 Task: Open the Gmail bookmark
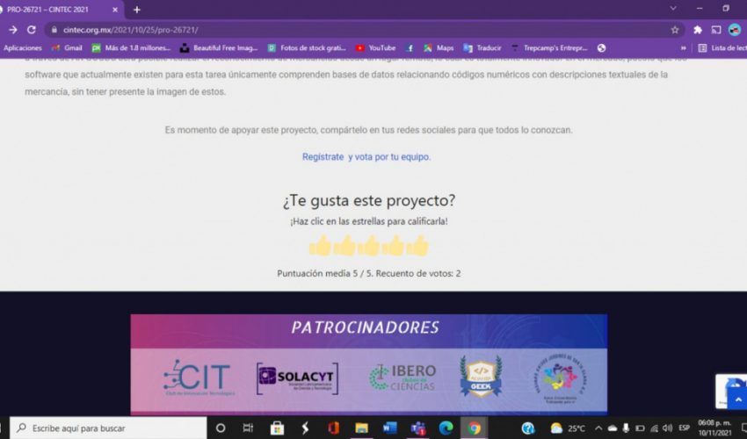67,48
